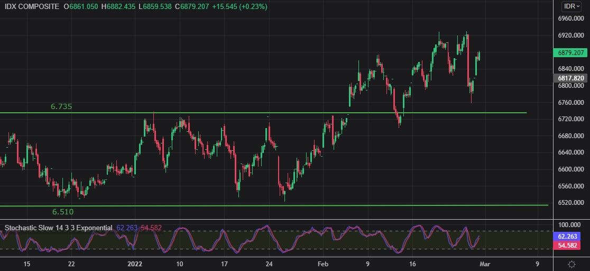Click the red 54.582 value in Stochastic legend
Image resolution: width=590 pixels, height=271 pixels.
tap(151, 228)
